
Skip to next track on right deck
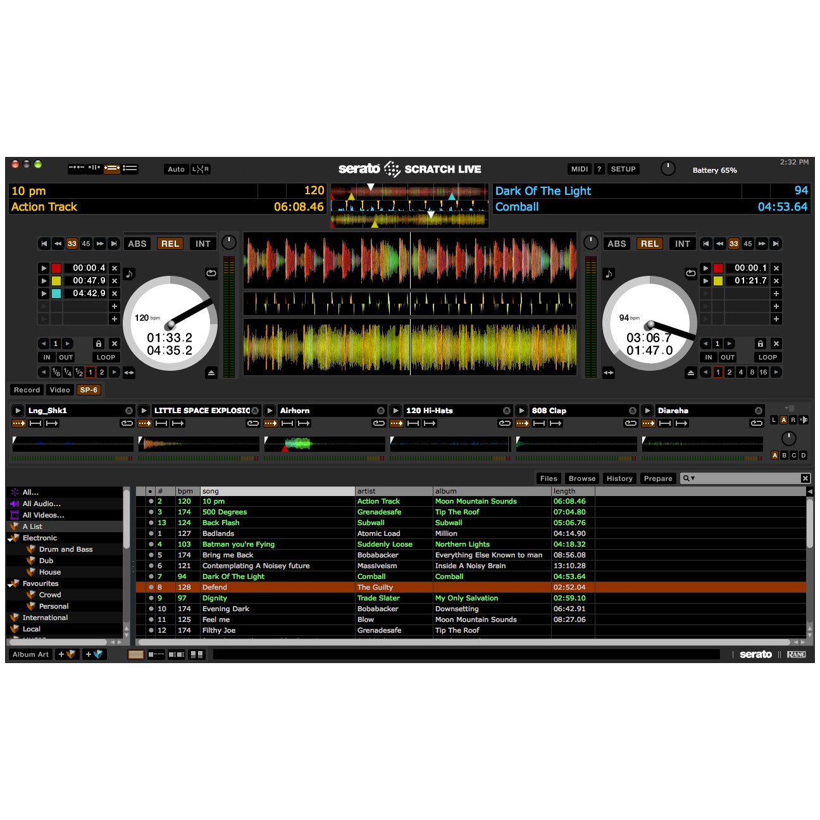(x=776, y=244)
